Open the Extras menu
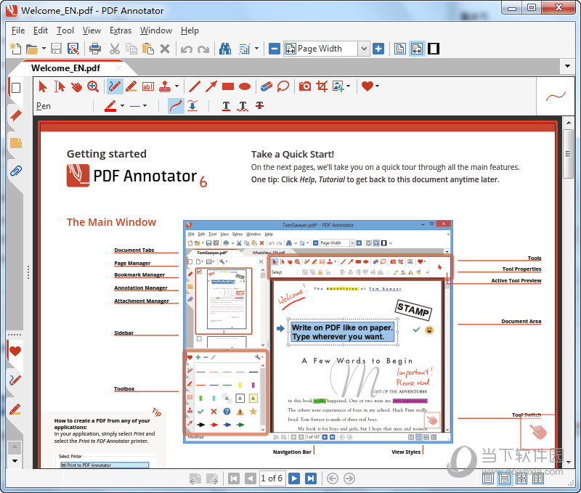 [121, 30]
